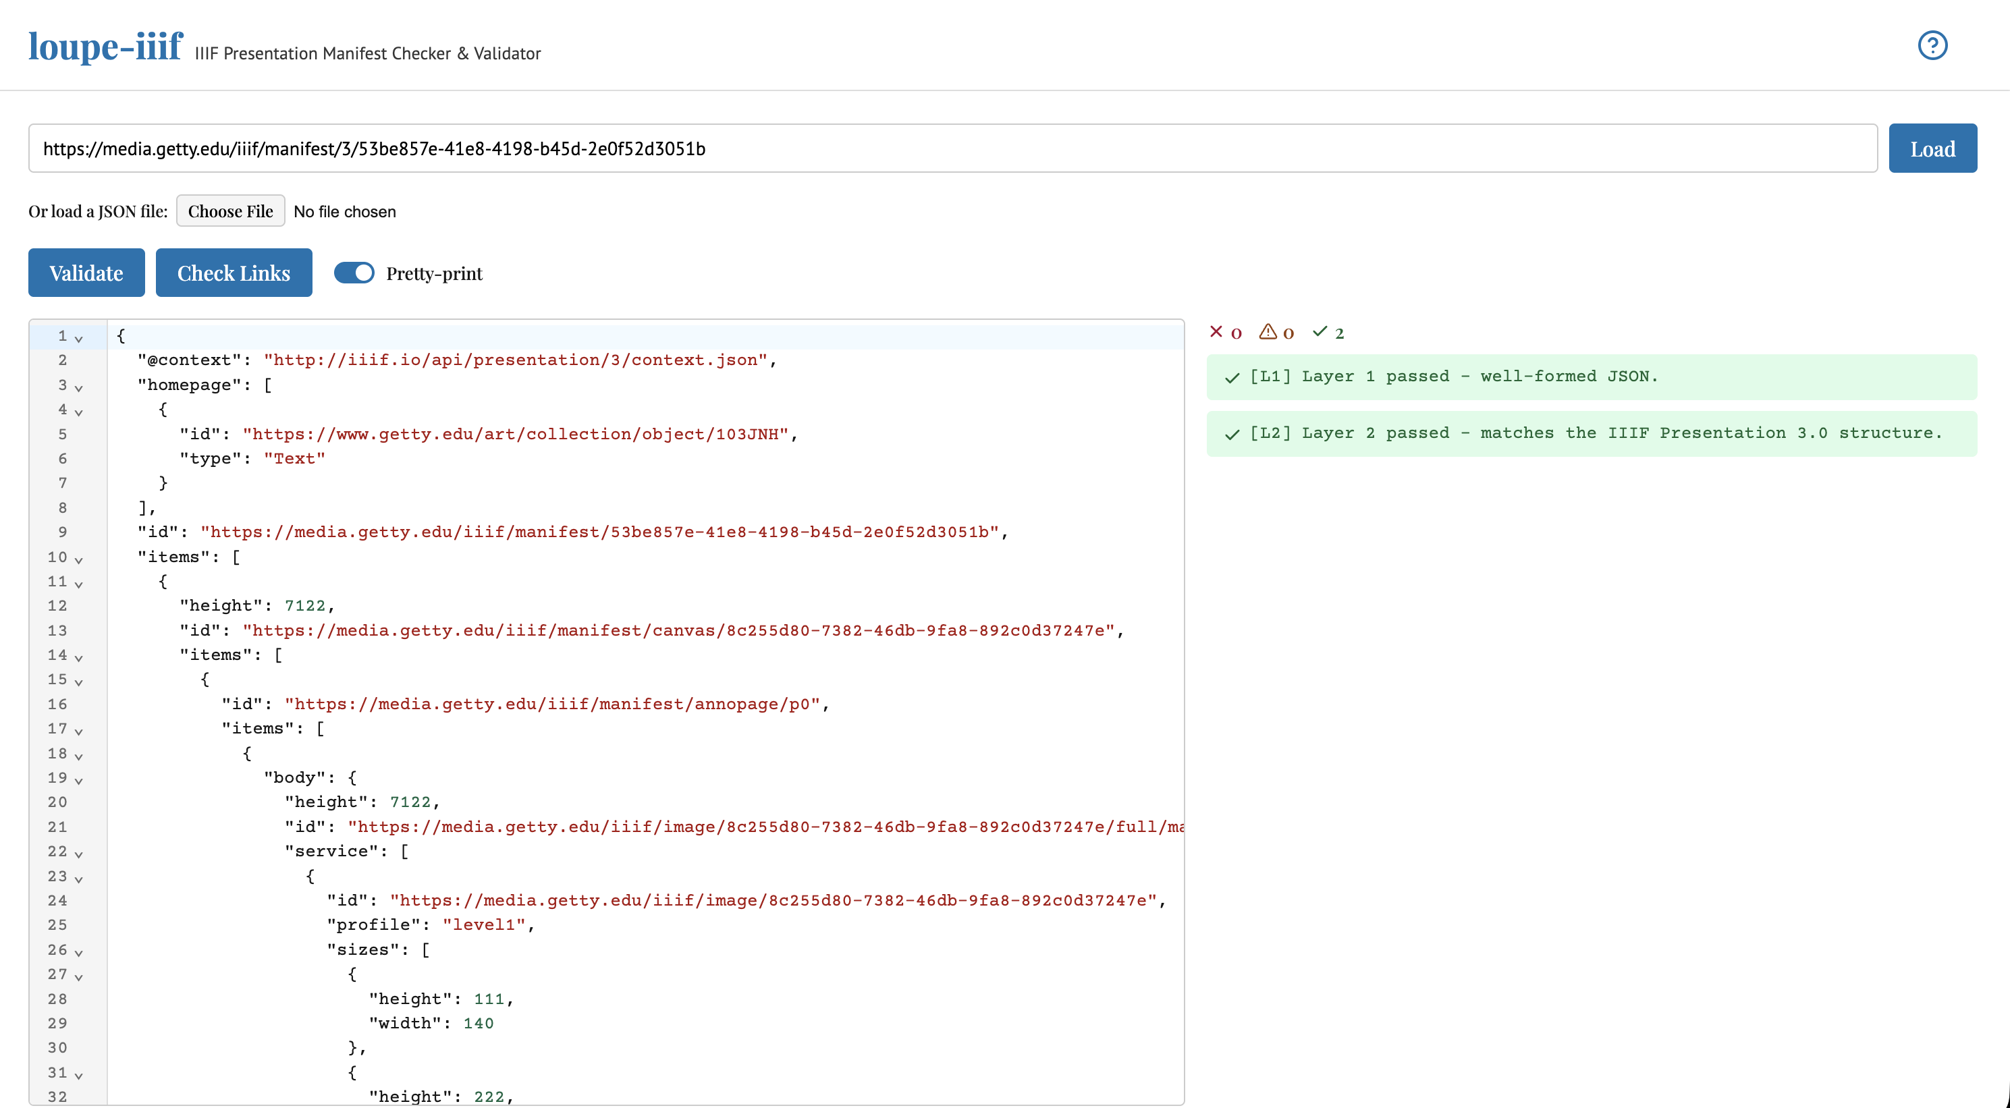Focus the manifest URL input field

[x=953, y=148]
